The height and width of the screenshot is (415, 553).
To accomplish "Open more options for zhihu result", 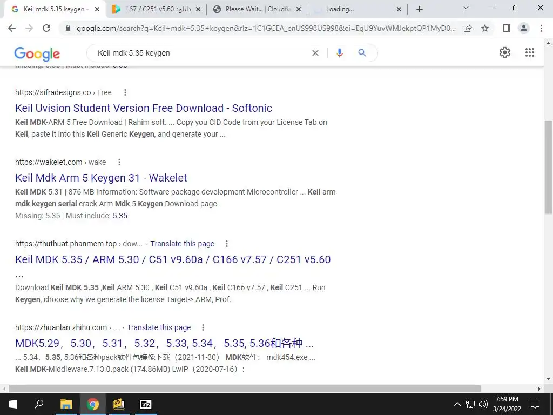I will tap(203, 327).
